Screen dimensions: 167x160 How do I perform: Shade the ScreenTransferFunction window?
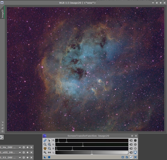pos(132,136)
